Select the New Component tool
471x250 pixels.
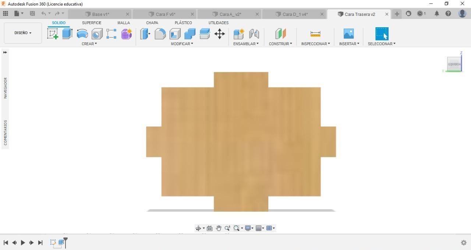tap(239, 34)
